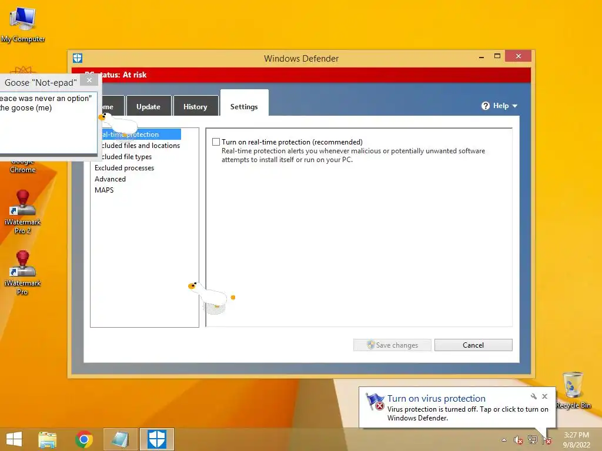The width and height of the screenshot is (602, 451).
Task: Dismiss the virus protection notification
Action: click(544, 396)
